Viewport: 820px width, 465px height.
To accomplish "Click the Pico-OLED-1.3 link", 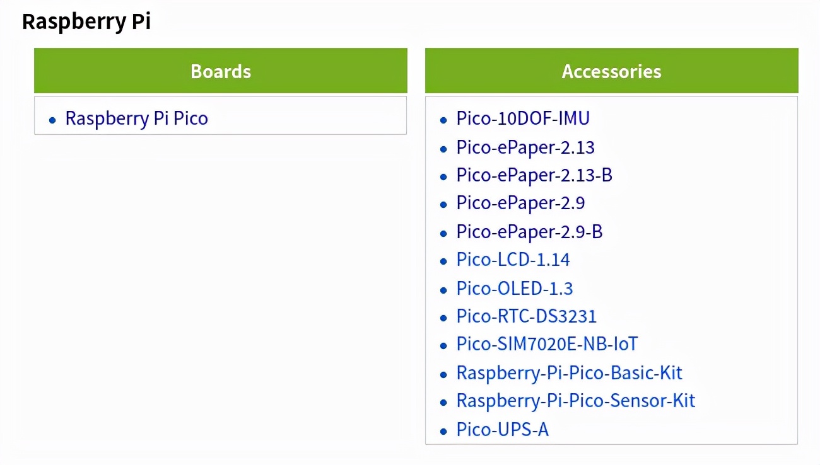I will 515,289.
